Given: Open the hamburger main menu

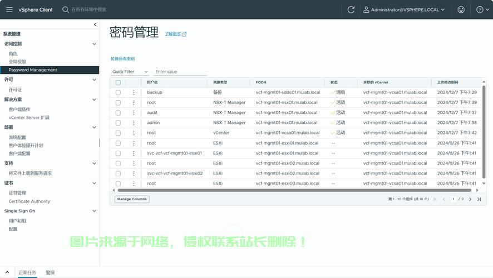Looking at the screenshot, I should [9, 10].
